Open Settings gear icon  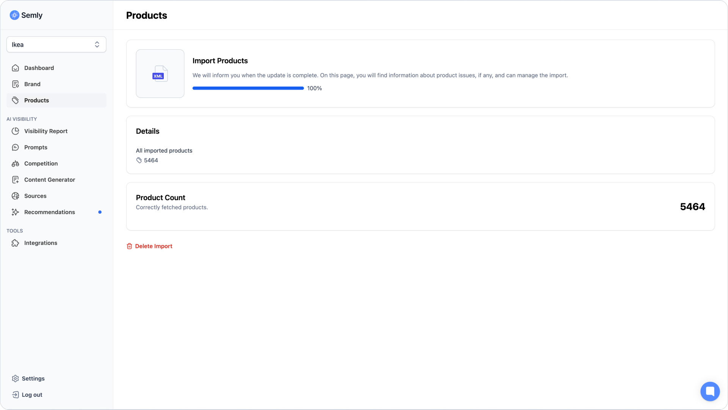pos(15,378)
